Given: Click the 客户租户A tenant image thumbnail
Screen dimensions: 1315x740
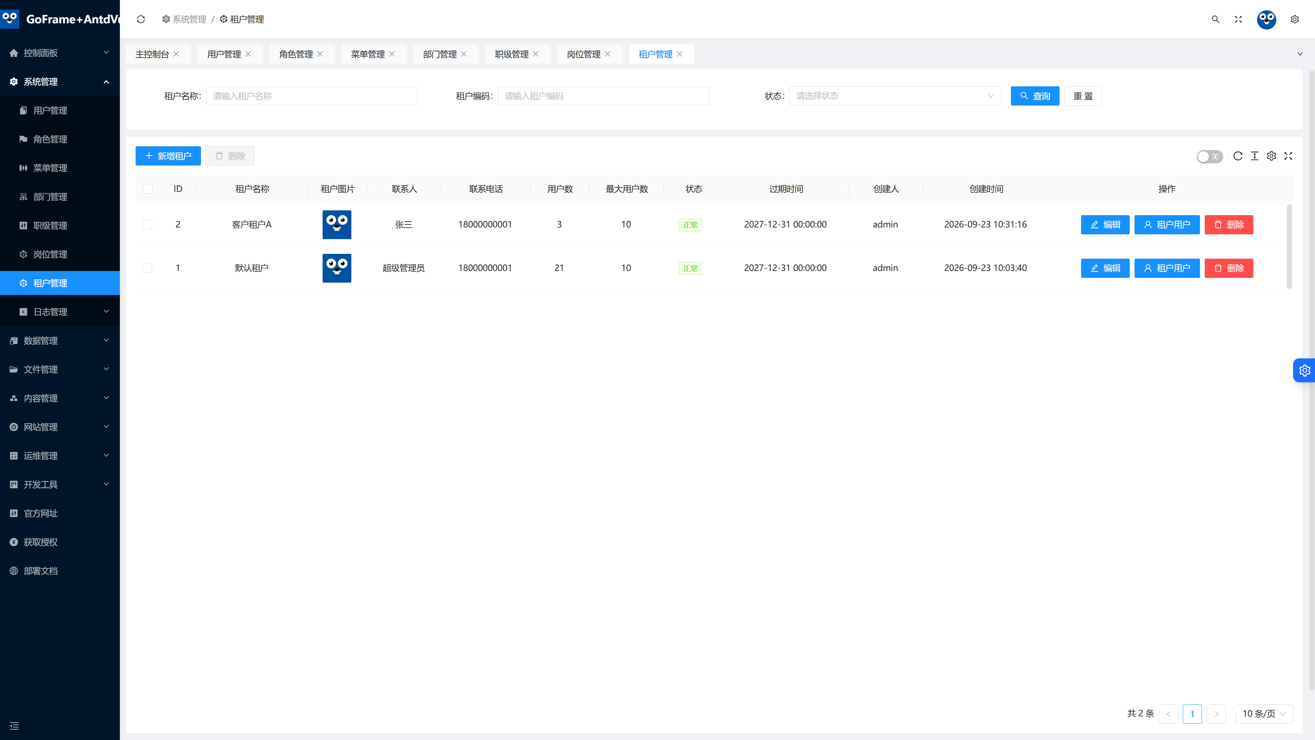Looking at the screenshot, I should pyautogui.click(x=337, y=225).
